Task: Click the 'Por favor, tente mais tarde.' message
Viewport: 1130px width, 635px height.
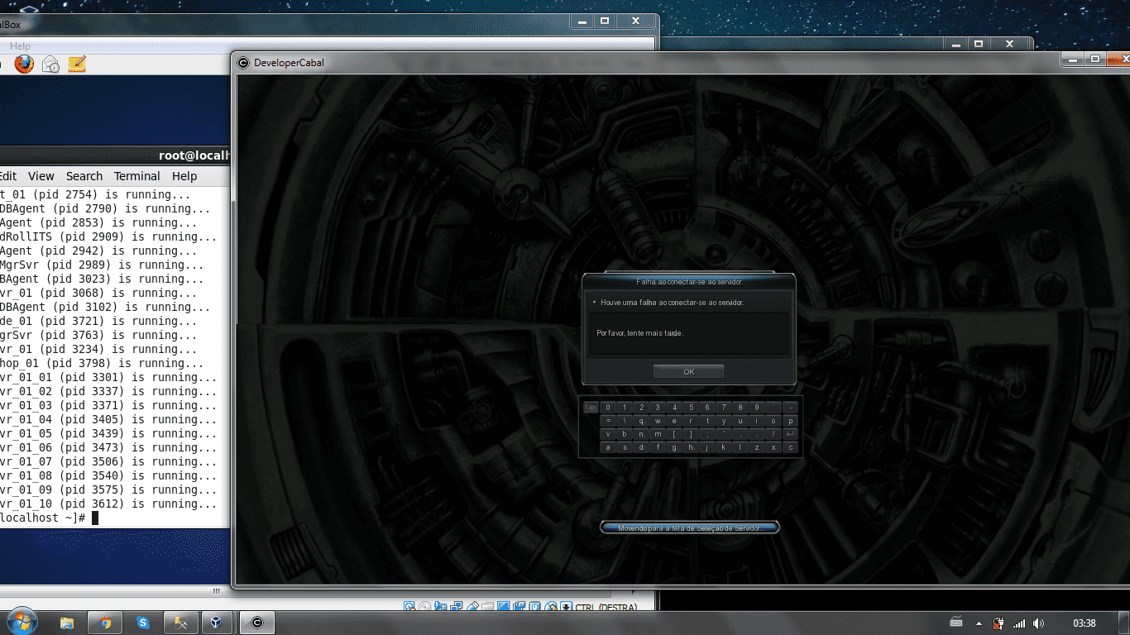Action: (x=639, y=333)
